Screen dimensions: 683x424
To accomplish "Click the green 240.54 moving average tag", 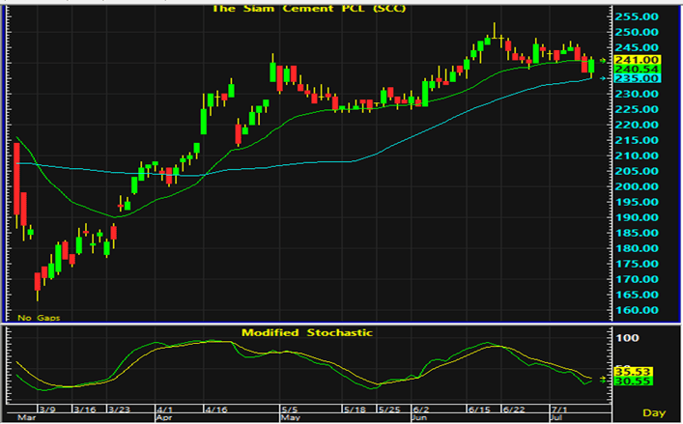I will (637, 70).
